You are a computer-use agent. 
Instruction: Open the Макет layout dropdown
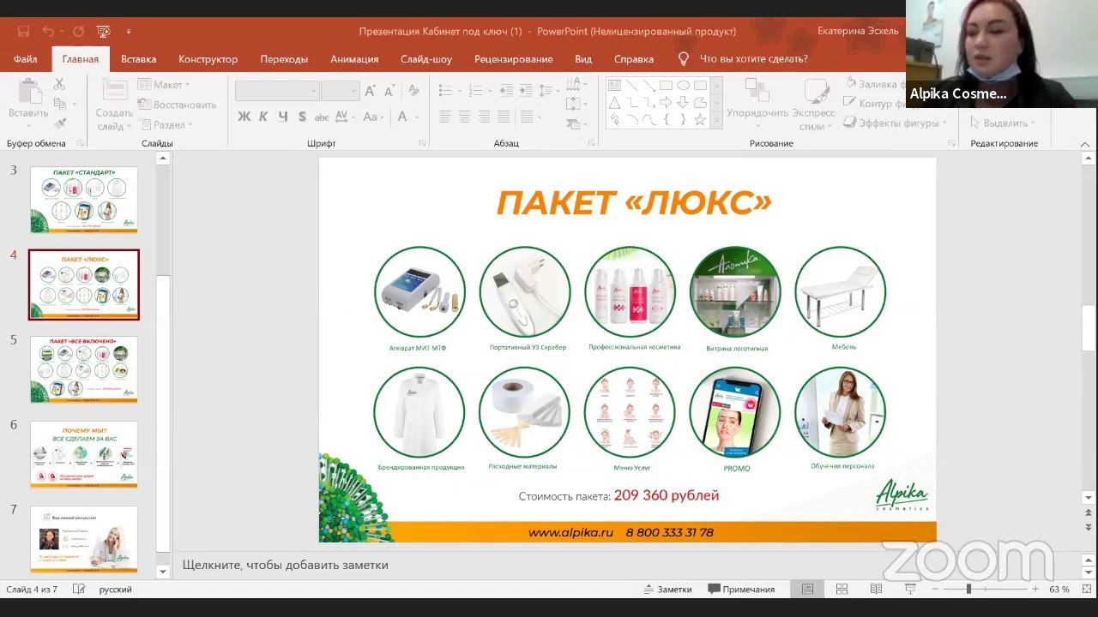pyautogui.click(x=165, y=85)
